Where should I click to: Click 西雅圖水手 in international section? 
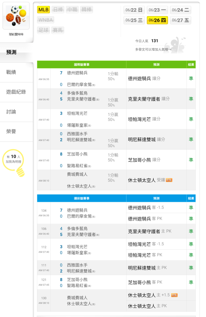(77, 134)
